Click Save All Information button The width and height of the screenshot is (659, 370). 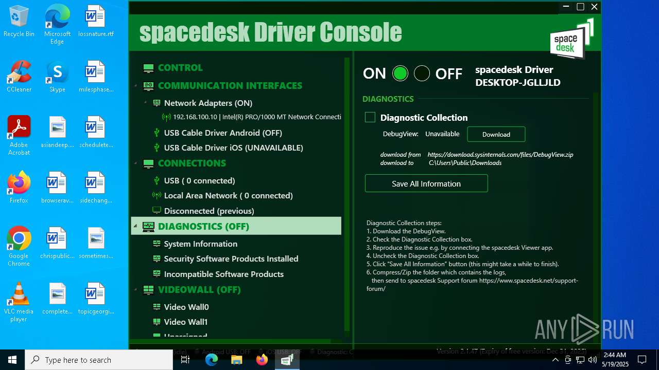coord(426,184)
